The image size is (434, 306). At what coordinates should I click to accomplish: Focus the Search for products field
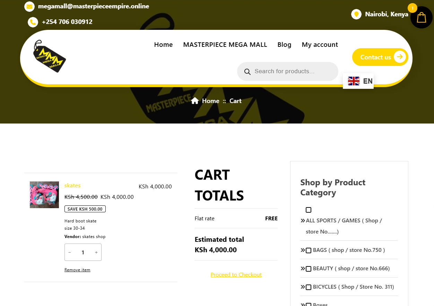tap(293, 71)
